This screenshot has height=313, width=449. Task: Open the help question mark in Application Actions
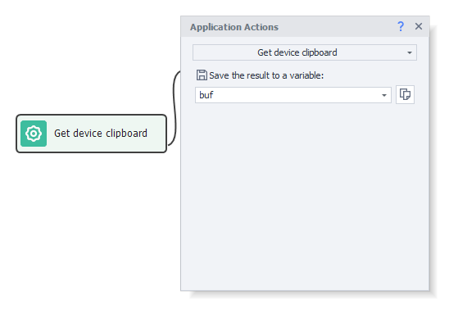401,27
